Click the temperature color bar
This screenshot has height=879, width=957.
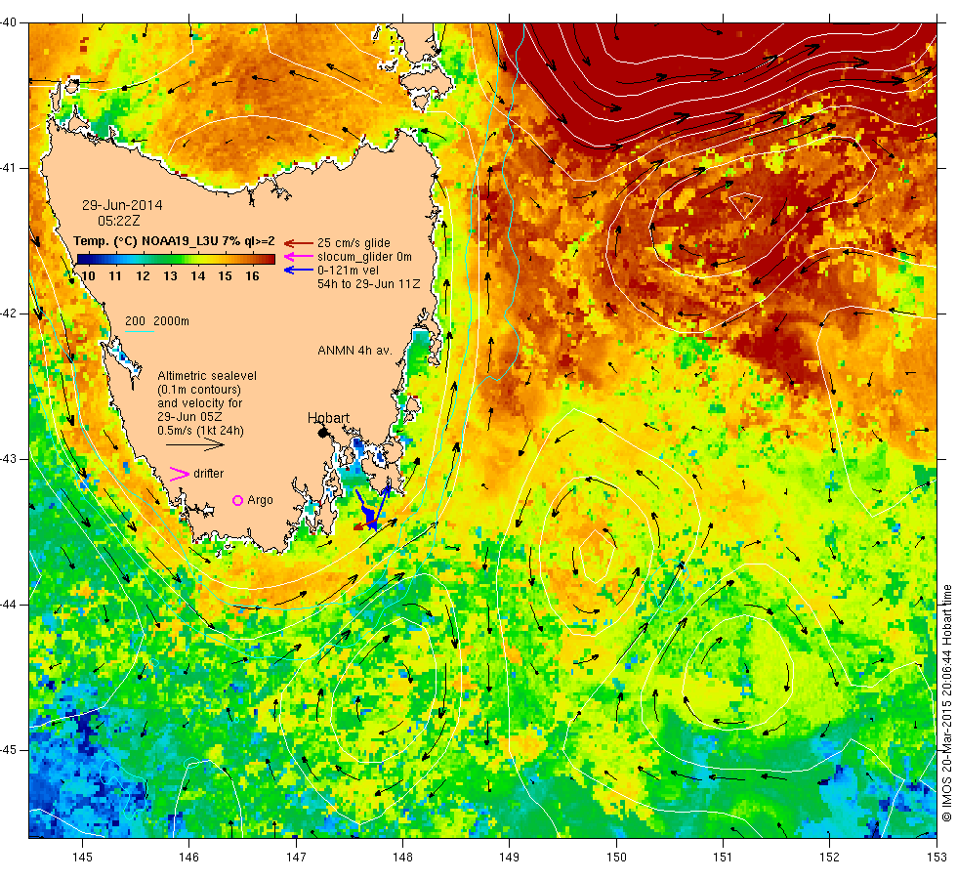(176, 259)
